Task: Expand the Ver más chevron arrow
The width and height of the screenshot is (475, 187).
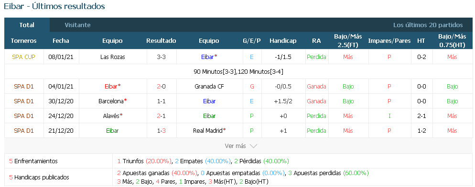Action: point(253,146)
